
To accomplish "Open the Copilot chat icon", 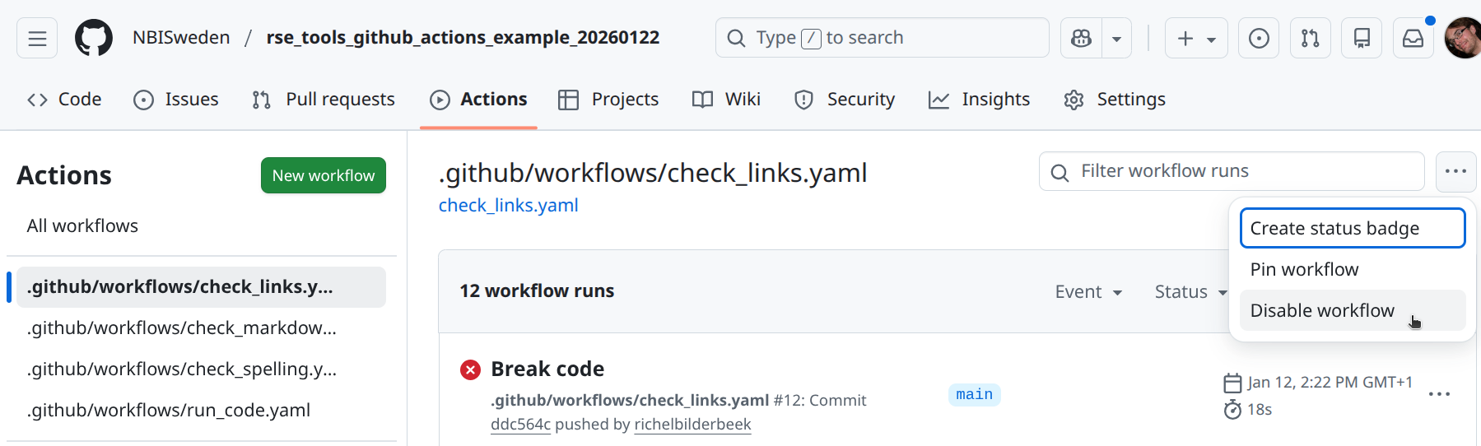I will point(1081,38).
